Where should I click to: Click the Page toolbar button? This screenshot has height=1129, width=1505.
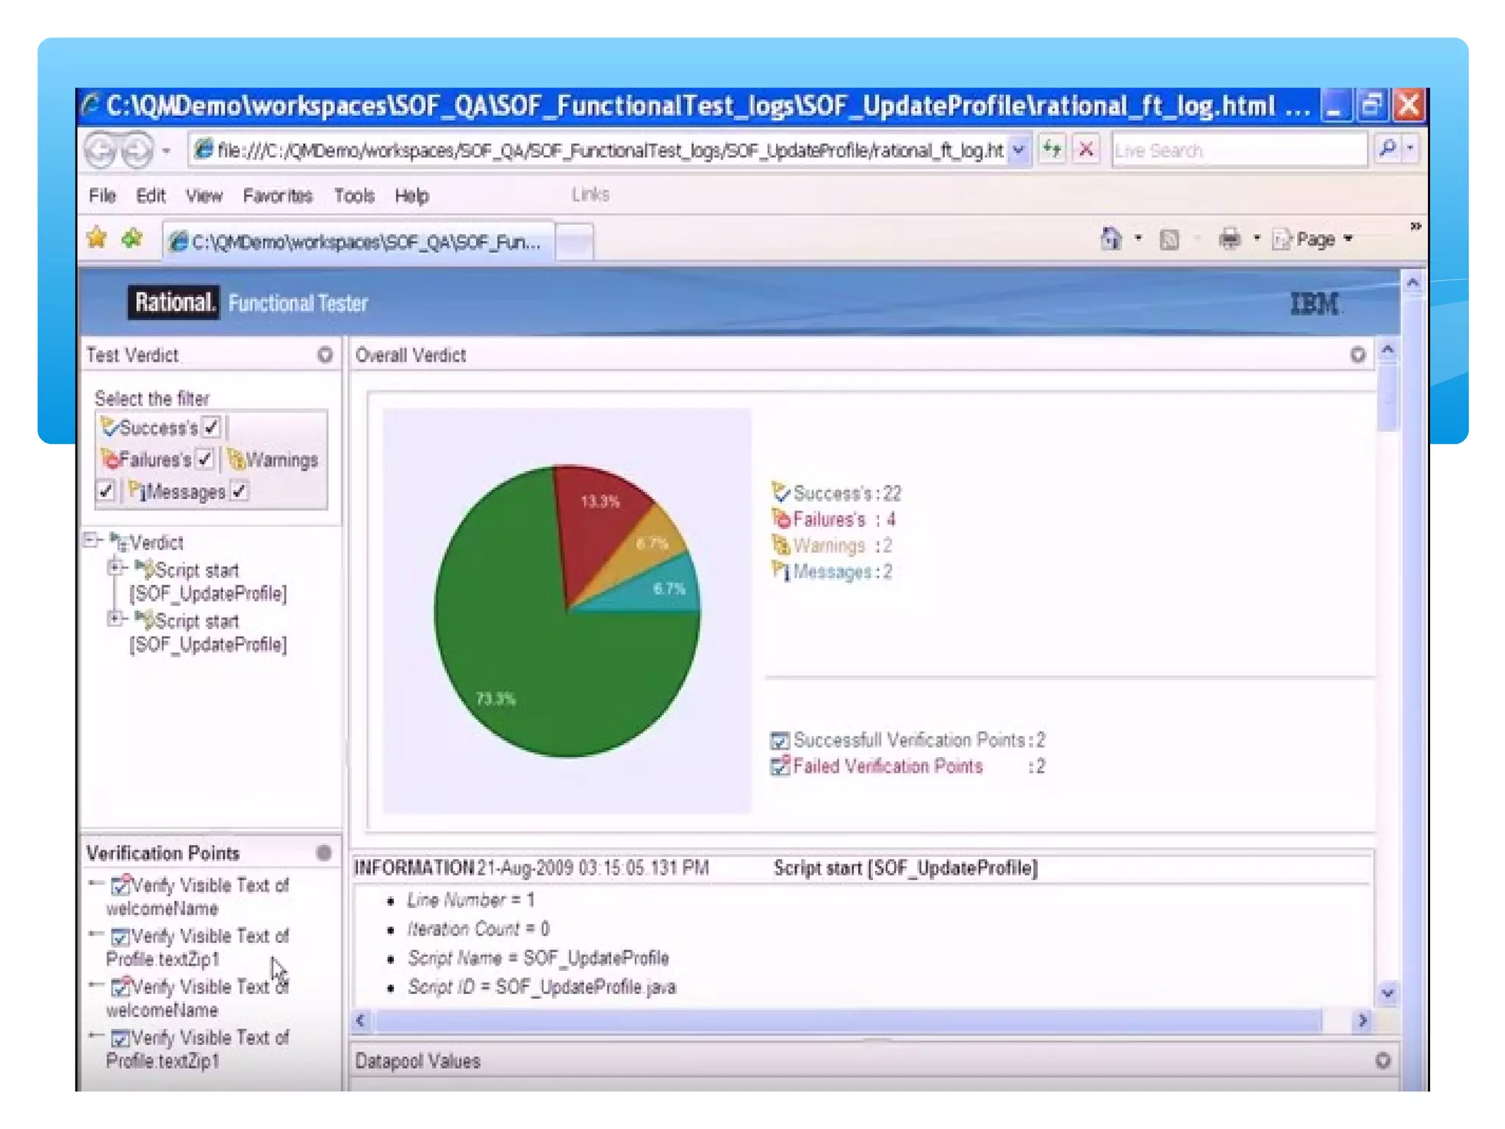(1315, 240)
